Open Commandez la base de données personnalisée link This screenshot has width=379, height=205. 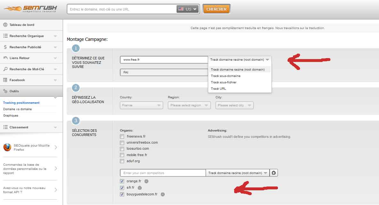coord(25,169)
